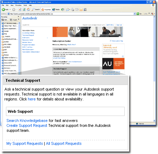This screenshot has width=158, height=154.
Task: Click the last toolbar icon beside Discuss
Action: (85, 10)
